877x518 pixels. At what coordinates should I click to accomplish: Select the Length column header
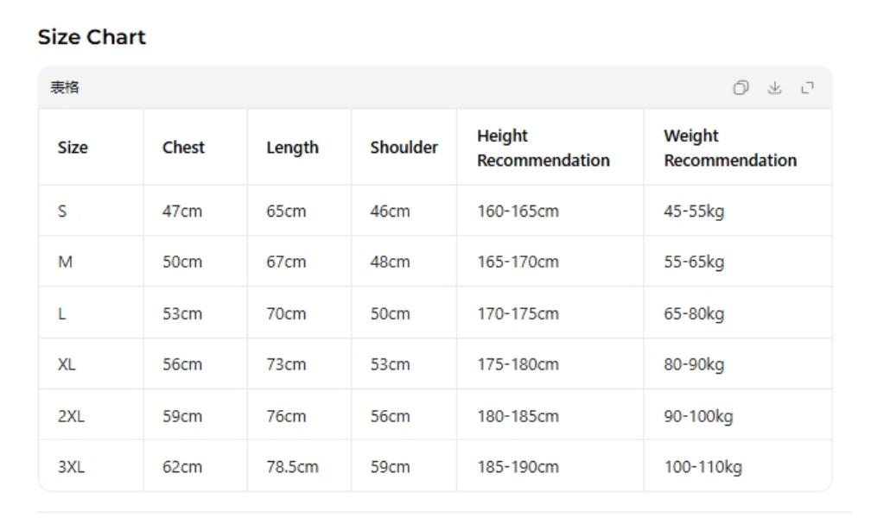(x=293, y=147)
